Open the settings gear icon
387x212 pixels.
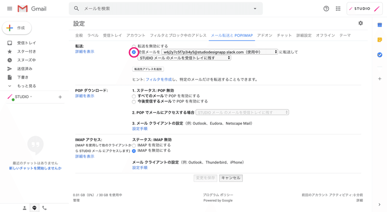360,23
